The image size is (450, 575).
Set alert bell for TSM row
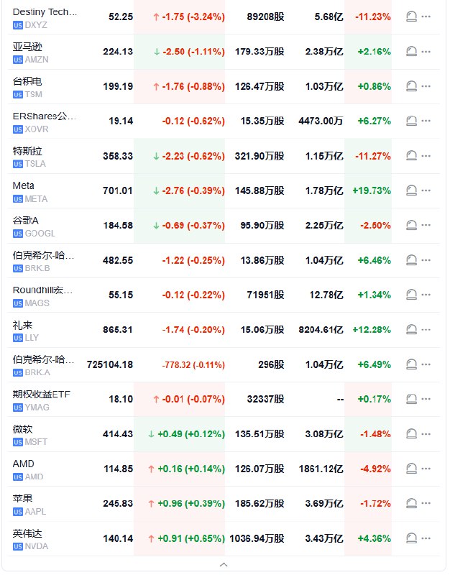[411, 86]
